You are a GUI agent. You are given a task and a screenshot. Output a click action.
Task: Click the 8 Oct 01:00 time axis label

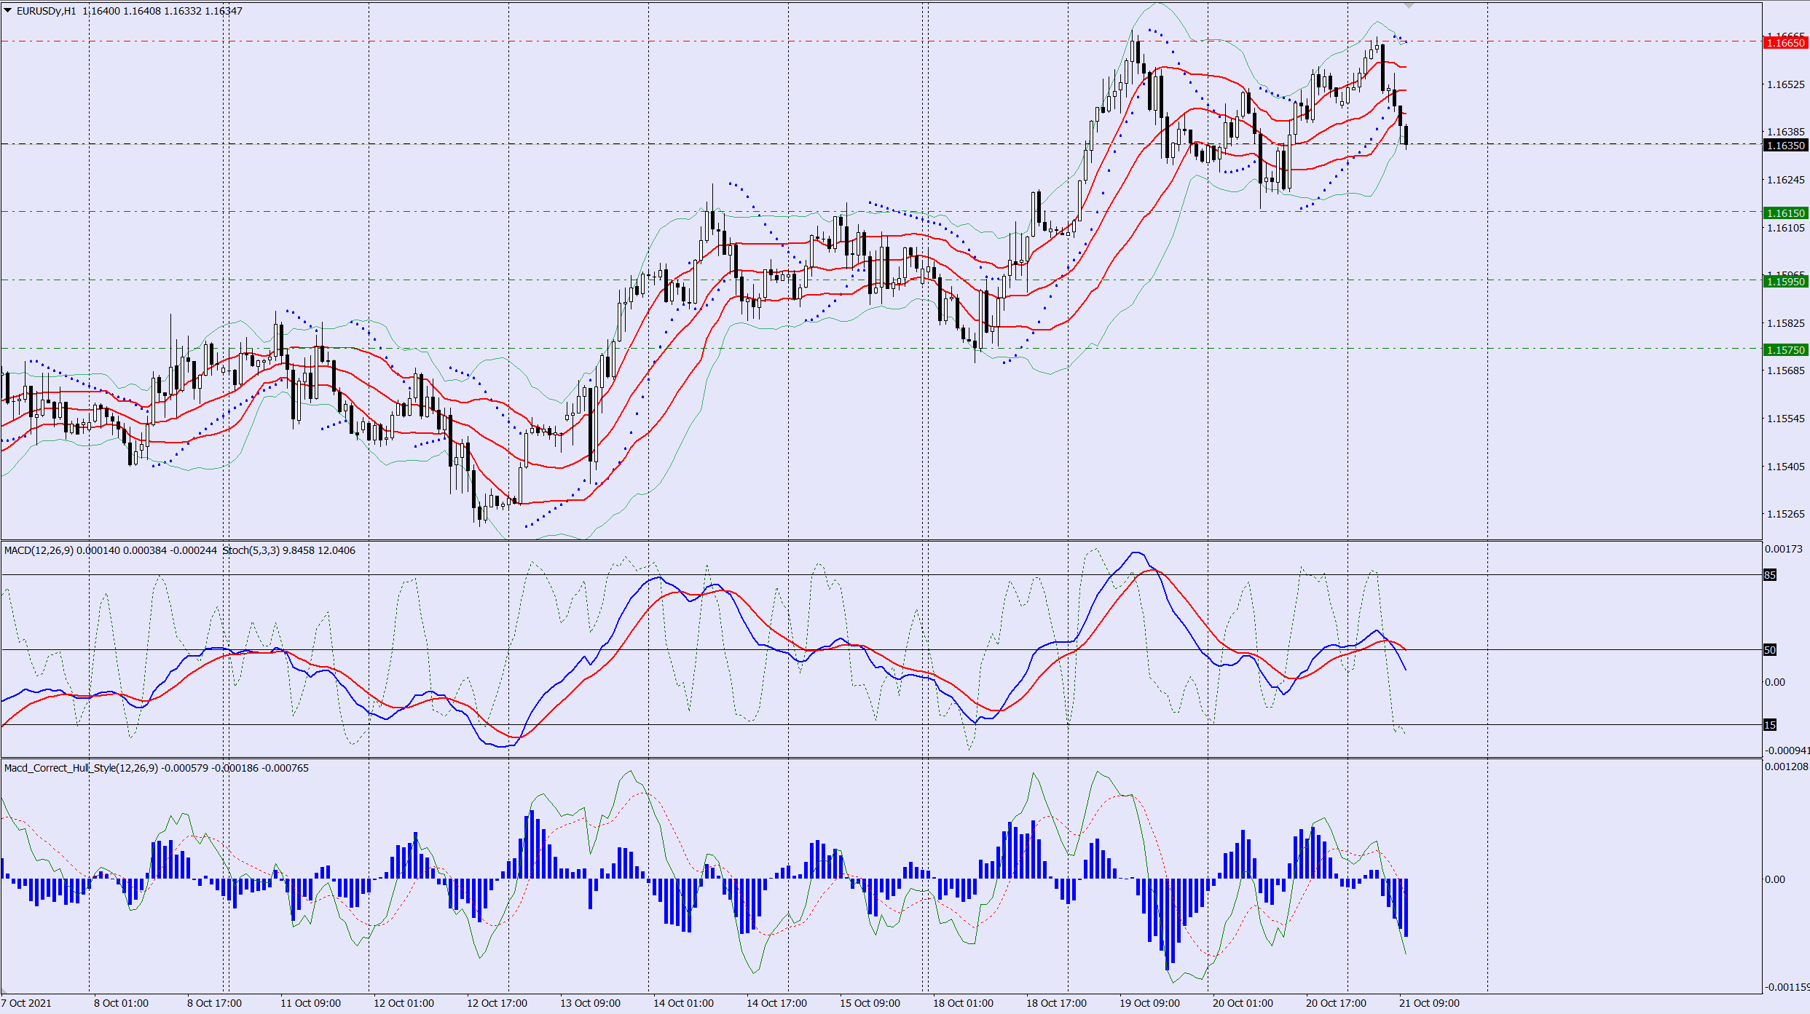(x=121, y=1003)
